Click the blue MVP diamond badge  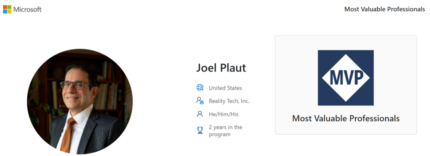pyautogui.click(x=346, y=78)
